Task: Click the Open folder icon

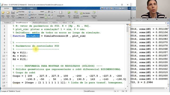Action: pyautogui.click(x=8, y=13)
